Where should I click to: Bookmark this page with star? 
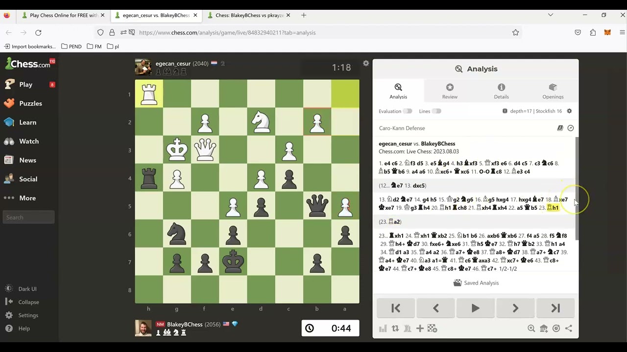pos(515,32)
